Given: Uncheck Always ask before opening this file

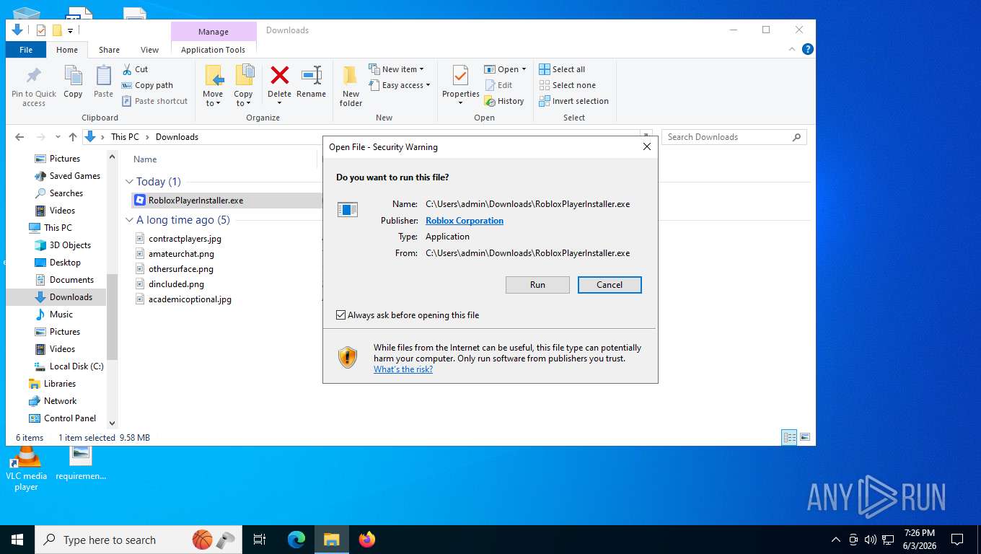Looking at the screenshot, I should (340, 315).
